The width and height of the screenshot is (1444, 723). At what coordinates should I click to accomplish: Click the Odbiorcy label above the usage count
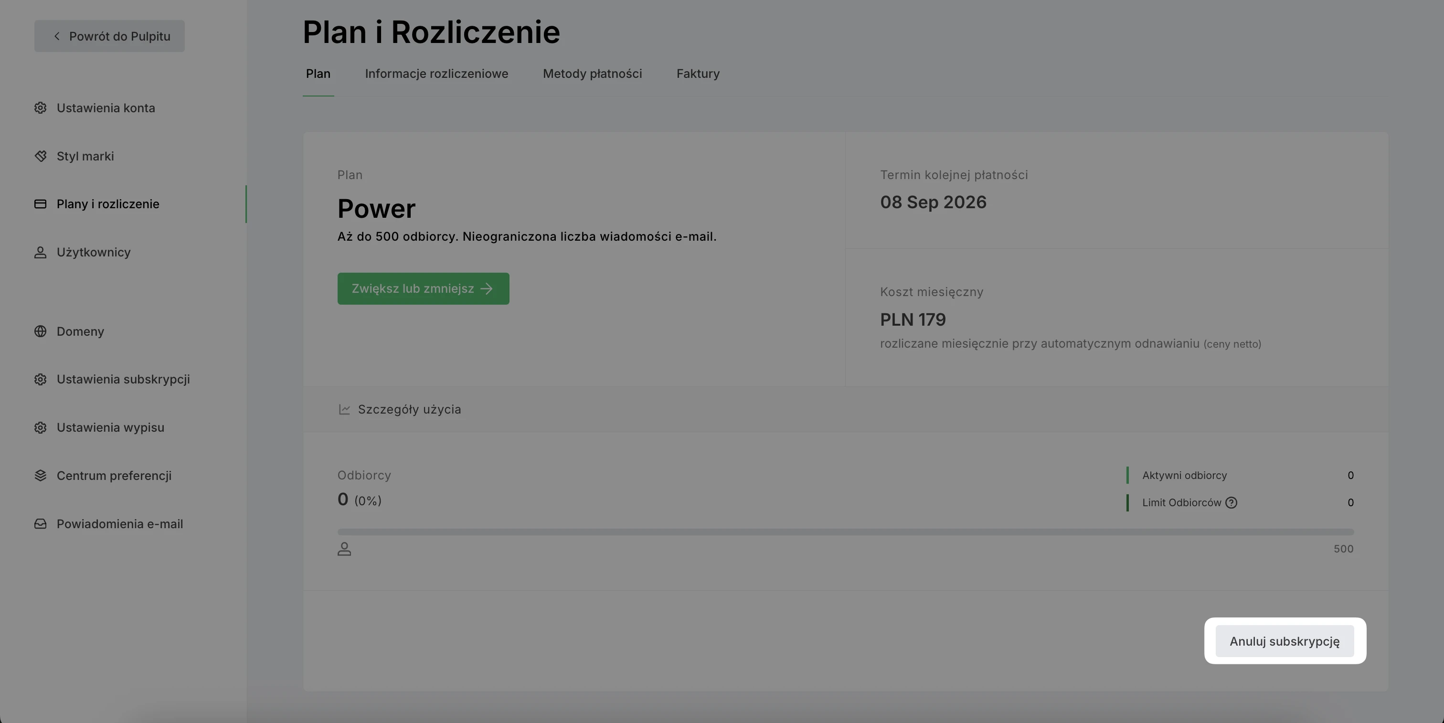coord(364,475)
